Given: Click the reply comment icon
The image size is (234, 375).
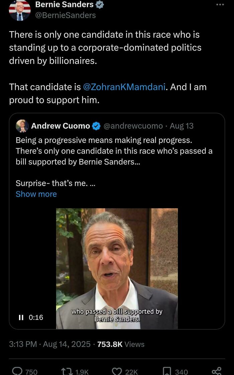Looking at the screenshot, I should [x=17, y=371].
